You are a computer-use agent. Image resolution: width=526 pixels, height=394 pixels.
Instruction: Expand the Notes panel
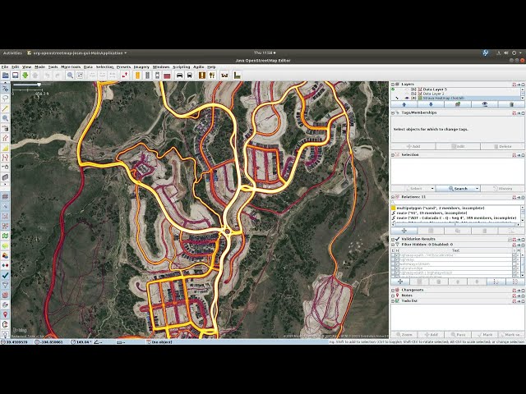(393, 295)
